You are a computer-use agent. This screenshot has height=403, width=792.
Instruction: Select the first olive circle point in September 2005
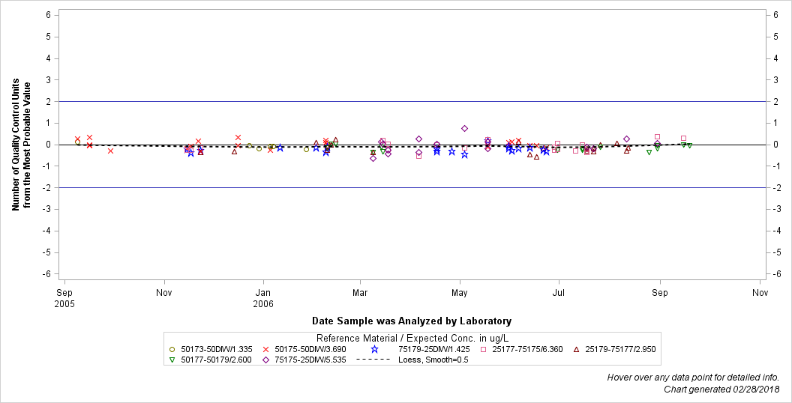coord(77,142)
